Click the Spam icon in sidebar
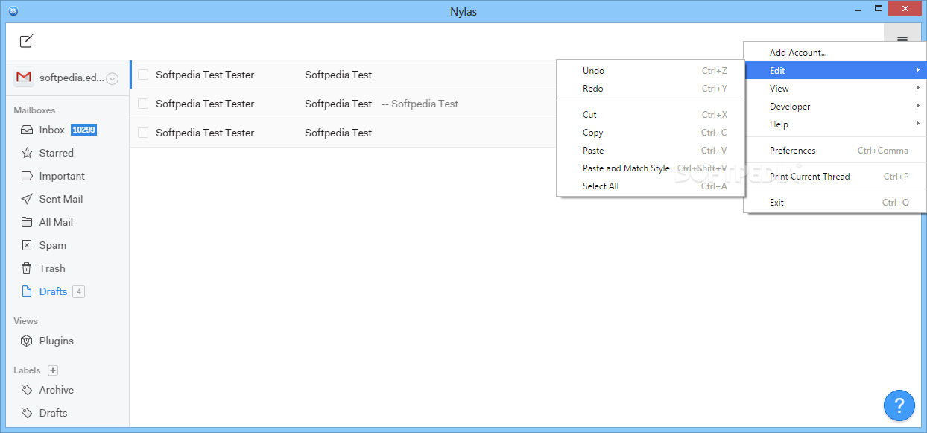The height and width of the screenshot is (433, 927). 27,245
